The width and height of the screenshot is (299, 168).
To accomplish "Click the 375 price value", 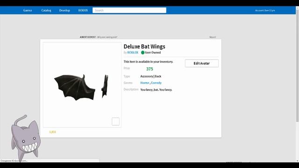I will (x=149, y=69).
